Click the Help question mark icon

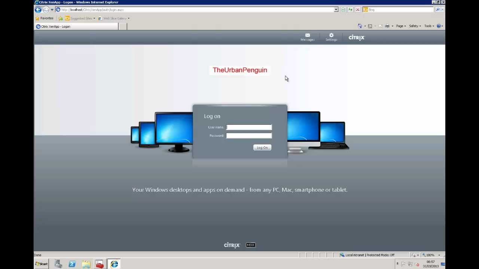(439, 26)
